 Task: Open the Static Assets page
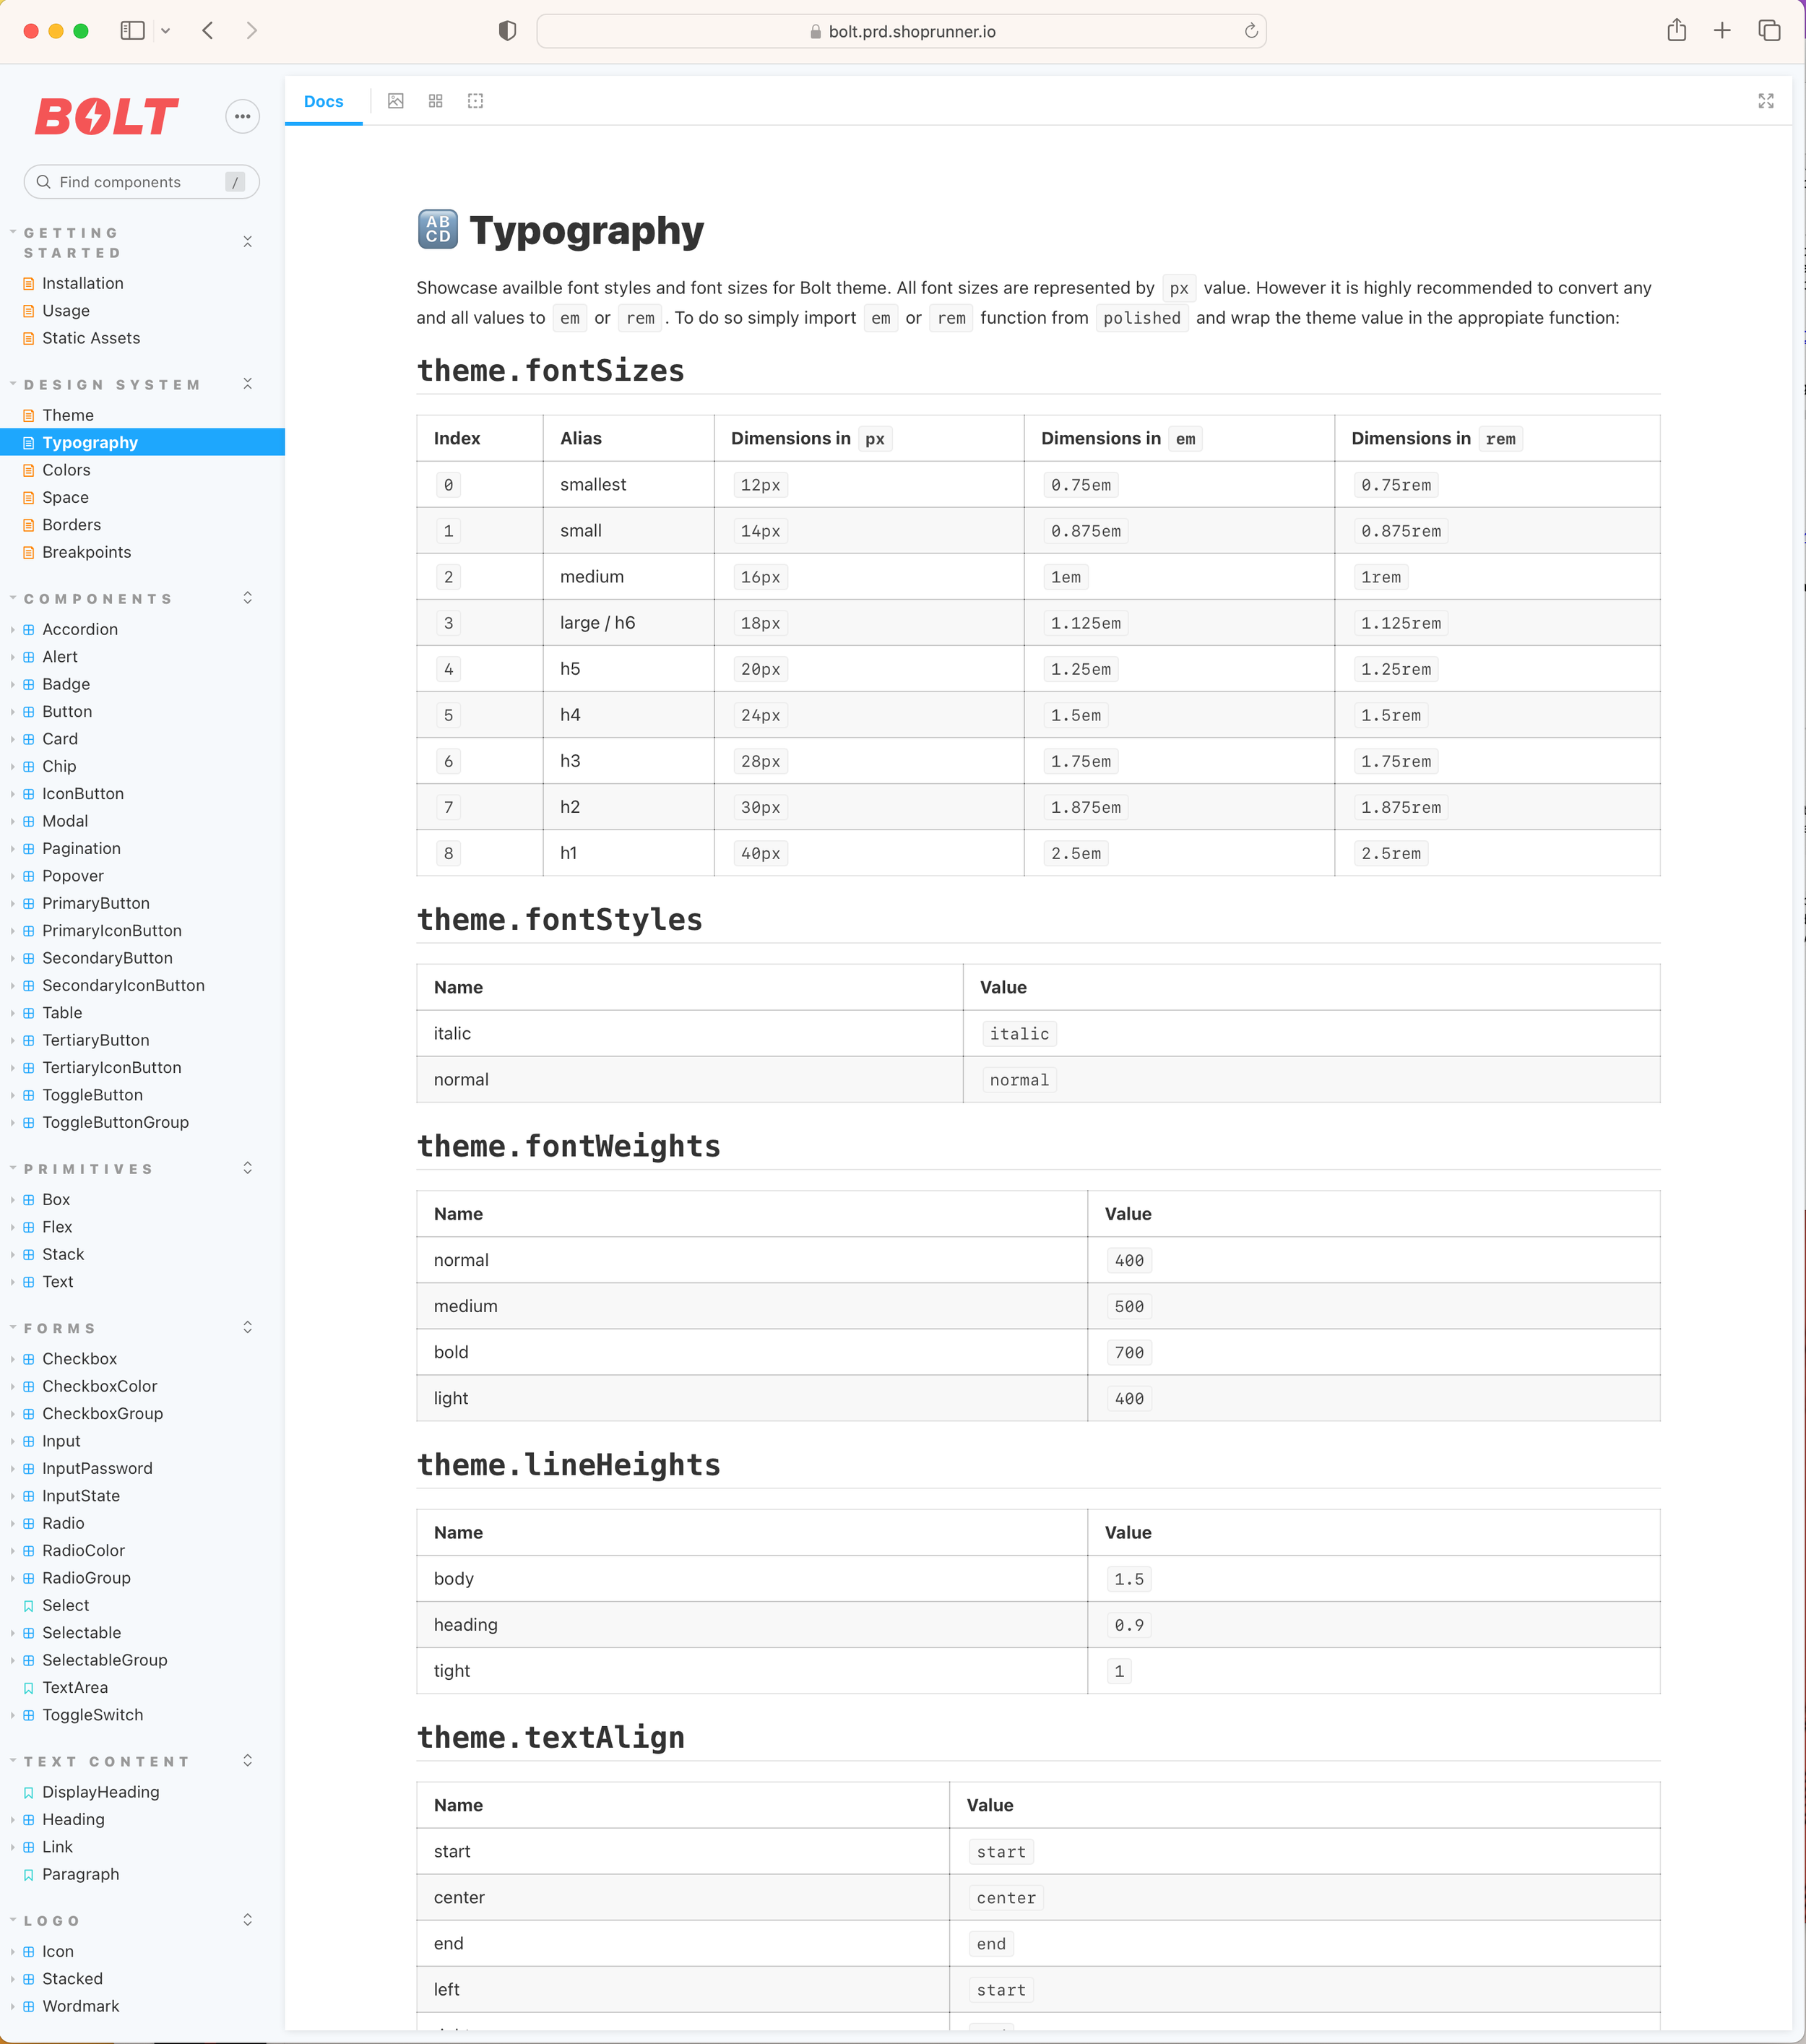[91, 338]
